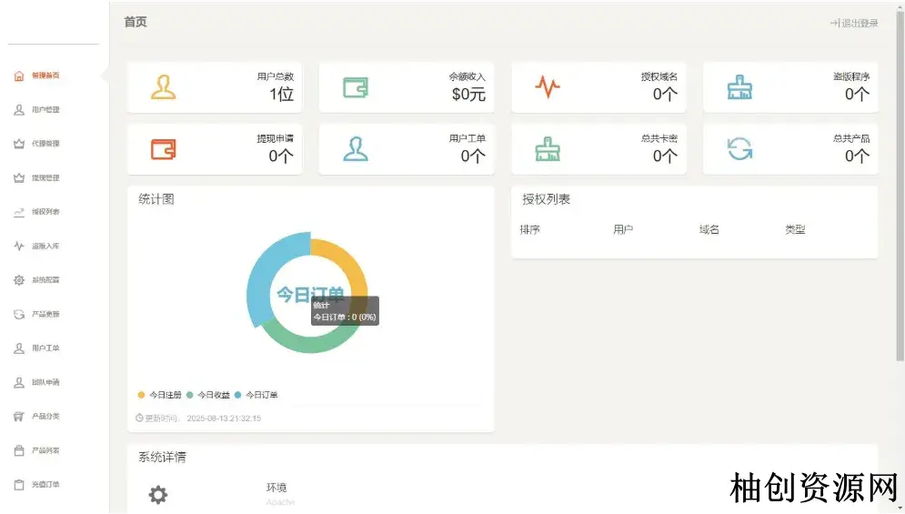Click the blue brush icon on 盗版程序 card
Viewport: 905px width, 514px height.
(739, 87)
